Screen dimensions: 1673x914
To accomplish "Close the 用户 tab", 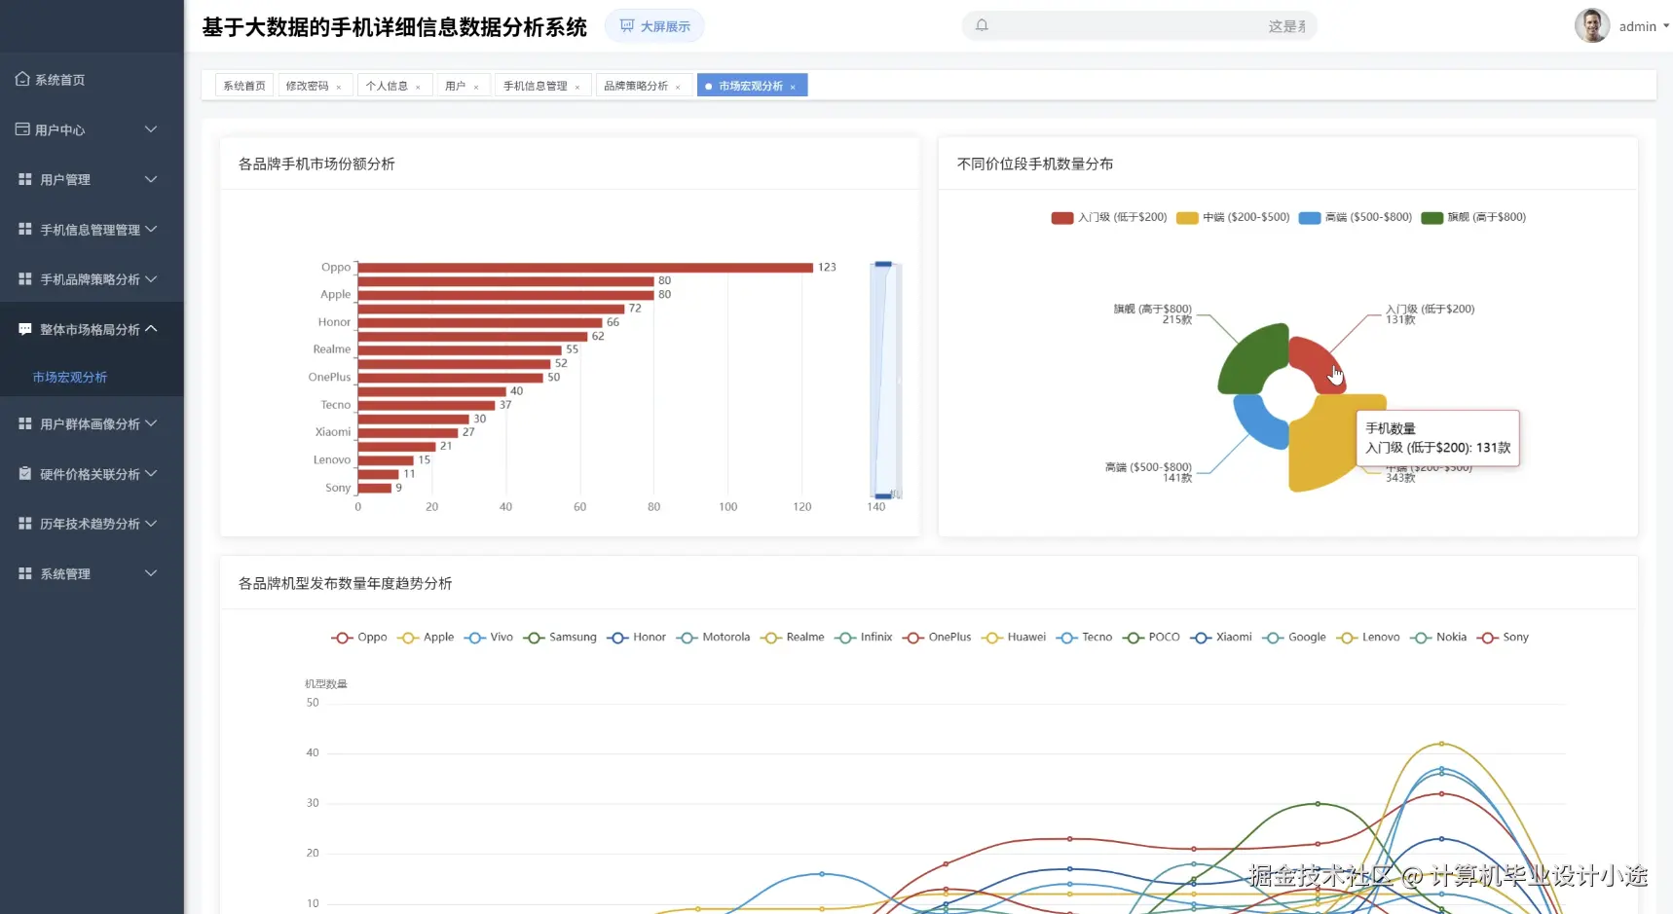I will (476, 87).
